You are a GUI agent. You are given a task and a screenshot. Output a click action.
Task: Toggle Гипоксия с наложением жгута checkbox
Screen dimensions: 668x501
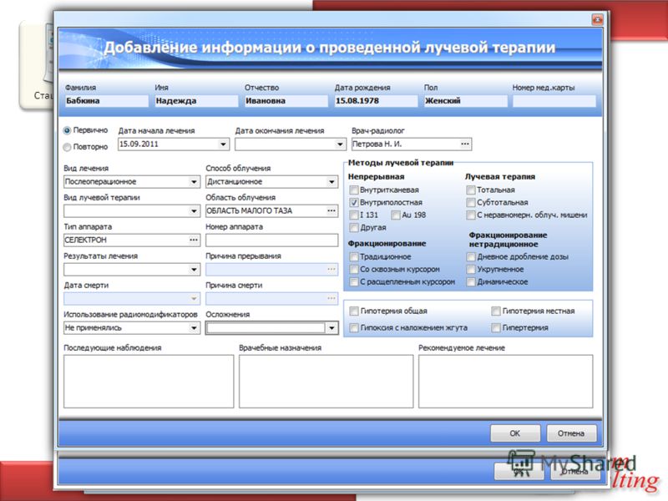(353, 328)
